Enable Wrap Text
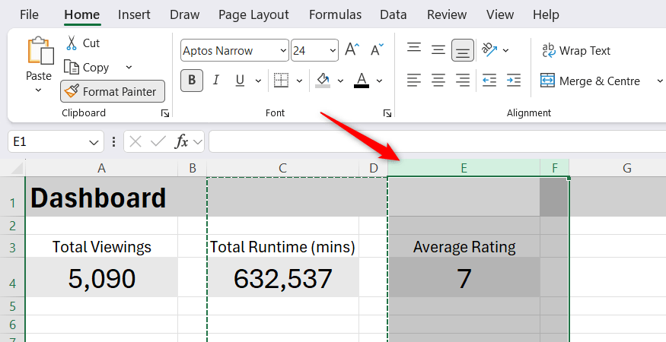Image resolution: width=666 pixels, height=342 pixels. pos(576,50)
